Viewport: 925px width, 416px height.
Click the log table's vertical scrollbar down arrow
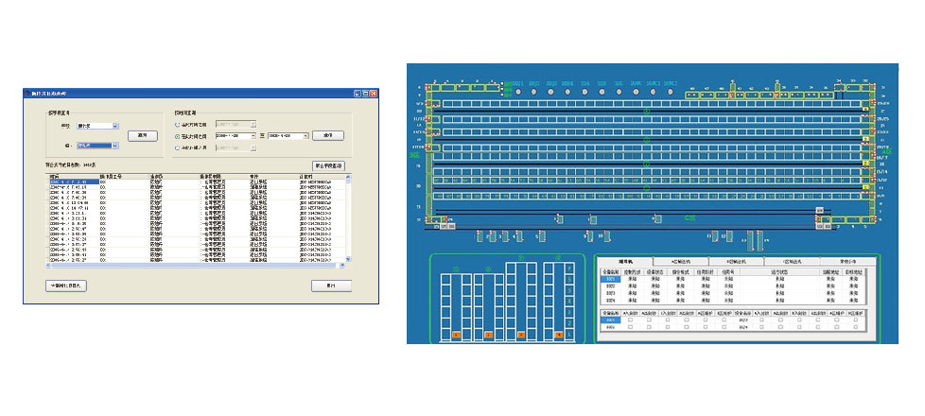point(348,258)
